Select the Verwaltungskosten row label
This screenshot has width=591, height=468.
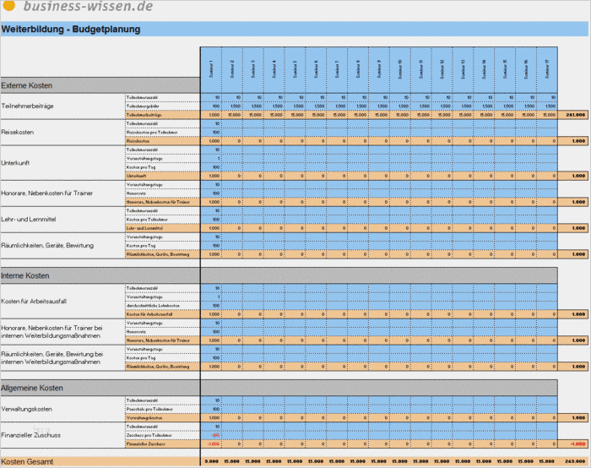[30, 409]
